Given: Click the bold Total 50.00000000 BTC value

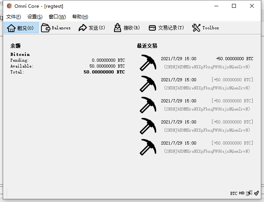Looking at the screenshot, I should click(x=104, y=72).
